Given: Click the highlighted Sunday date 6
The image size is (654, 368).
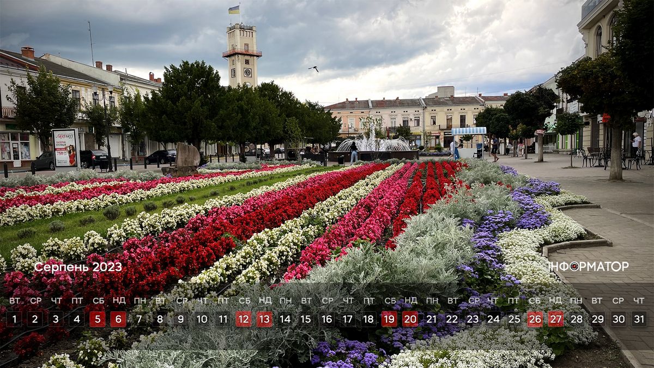Looking at the screenshot, I should click(119, 317).
